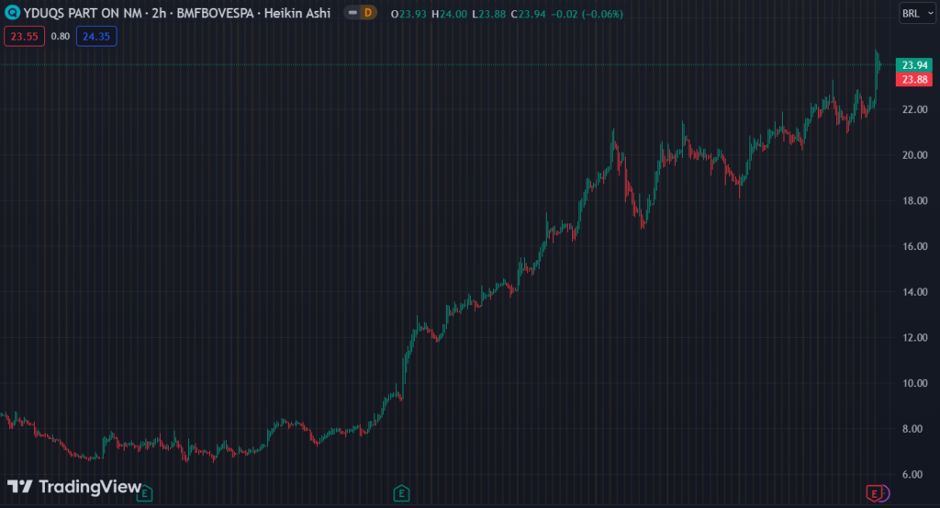Click the Heikin Ashi chart type label

tap(297, 13)
